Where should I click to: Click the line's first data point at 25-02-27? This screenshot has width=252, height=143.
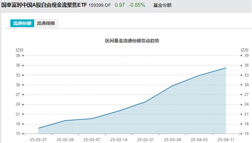click(x=38, y=128)
